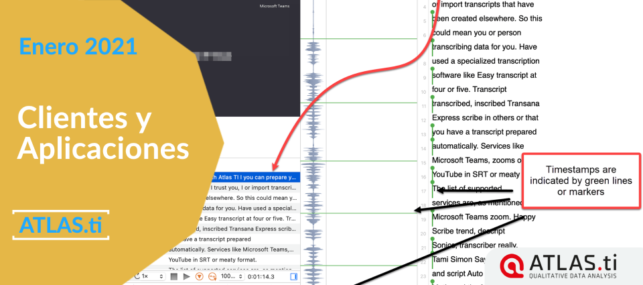Start playback with the play triangle

pos(186,277)
